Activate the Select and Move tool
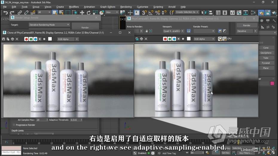Screen dimensions: 278x156 (x=82, y=13)
